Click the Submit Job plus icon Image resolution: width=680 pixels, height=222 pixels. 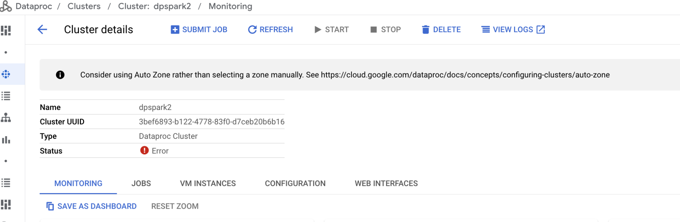tap(175, 30)
